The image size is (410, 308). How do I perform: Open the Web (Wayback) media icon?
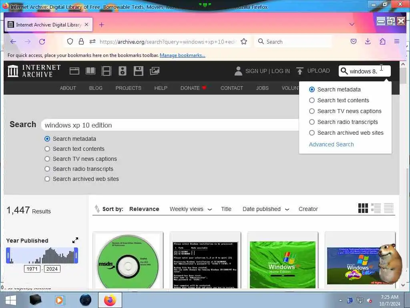(x=74, y=71)
